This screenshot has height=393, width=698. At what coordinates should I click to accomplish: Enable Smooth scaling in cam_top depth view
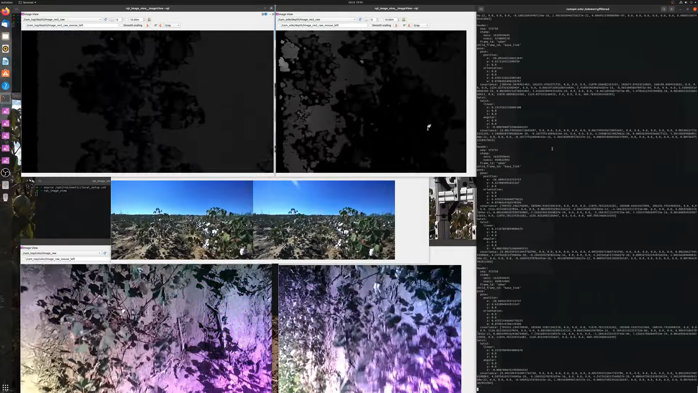[121, 26]
